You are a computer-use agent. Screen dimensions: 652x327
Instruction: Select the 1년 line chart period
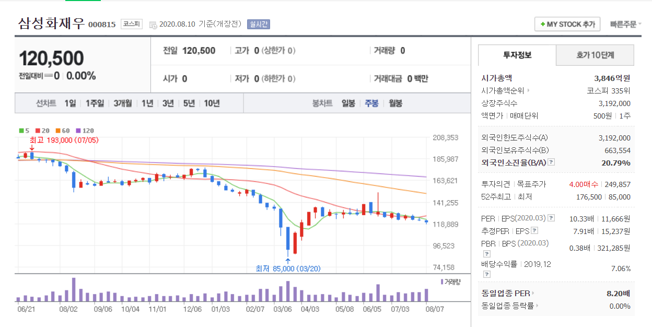(x=147, y=103)
